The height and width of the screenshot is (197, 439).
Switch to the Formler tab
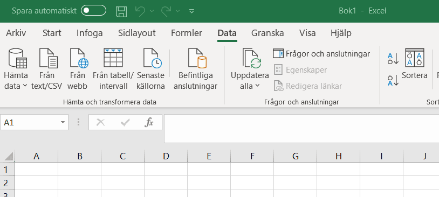tap(187, 33)
